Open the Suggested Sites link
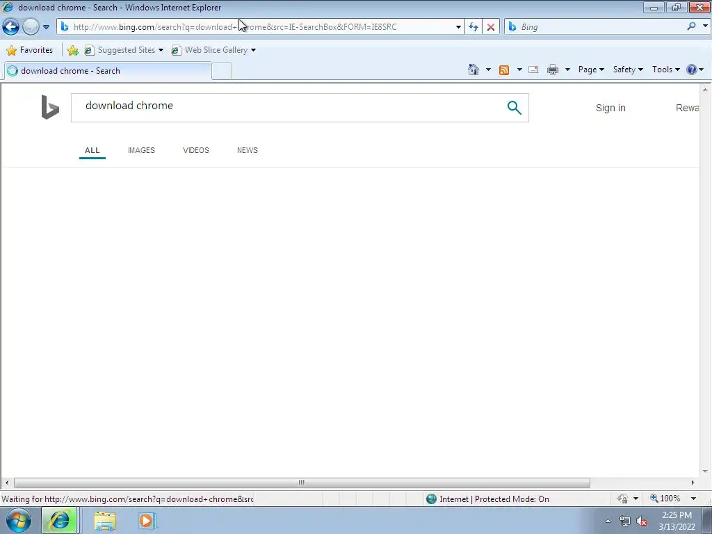The width and height of the screenshot is (712, 534). click(x=124, y=50)
